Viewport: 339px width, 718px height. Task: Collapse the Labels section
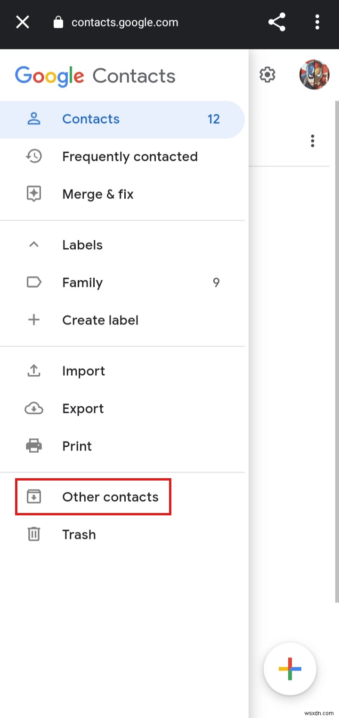coord(33,245)
